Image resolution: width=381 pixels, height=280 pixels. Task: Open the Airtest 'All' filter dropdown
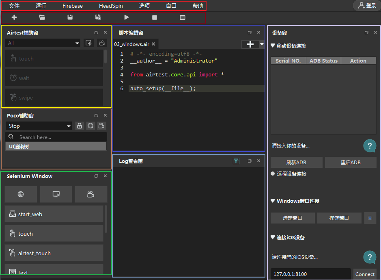[43, 43]
